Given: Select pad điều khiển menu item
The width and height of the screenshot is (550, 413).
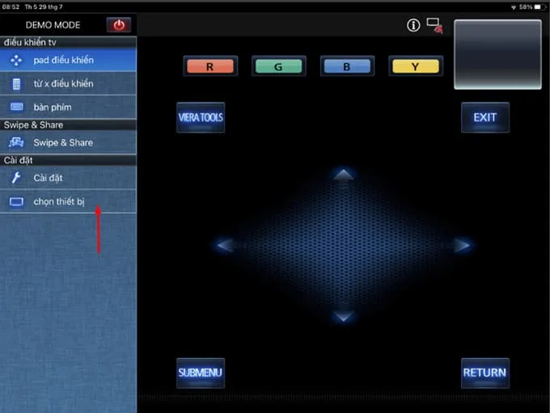Looking at the screenshot, I should point(68,60).
